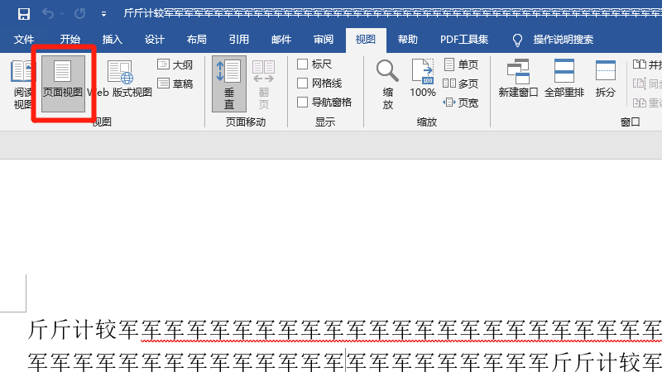This screenshot has width=662, height=372.
Task: Toggle the 网格线 gridlines checkbox
Action: pyautogui.click(x=303, y=83)
